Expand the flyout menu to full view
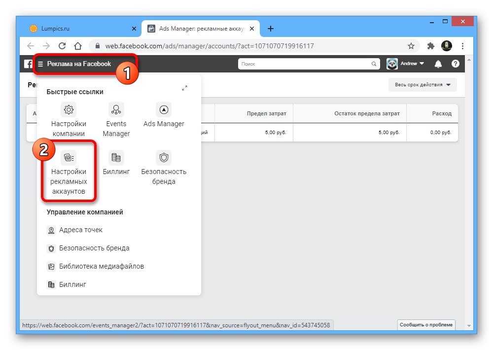The width and height of the screenshot is (493, 350). point(184,88)
